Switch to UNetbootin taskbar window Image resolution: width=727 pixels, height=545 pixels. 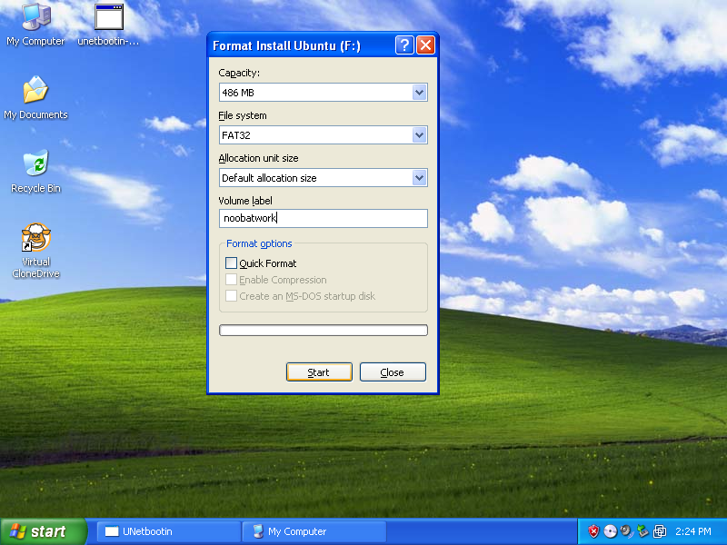click(169, 531)
